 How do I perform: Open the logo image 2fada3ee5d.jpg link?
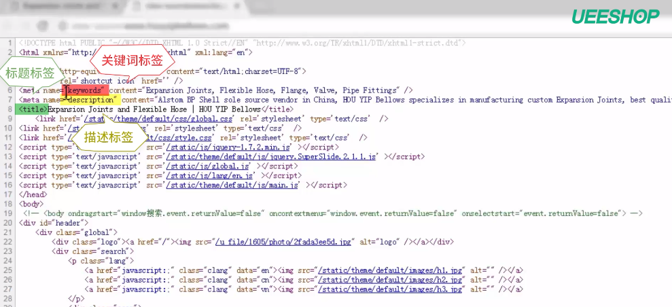point(283,242)
